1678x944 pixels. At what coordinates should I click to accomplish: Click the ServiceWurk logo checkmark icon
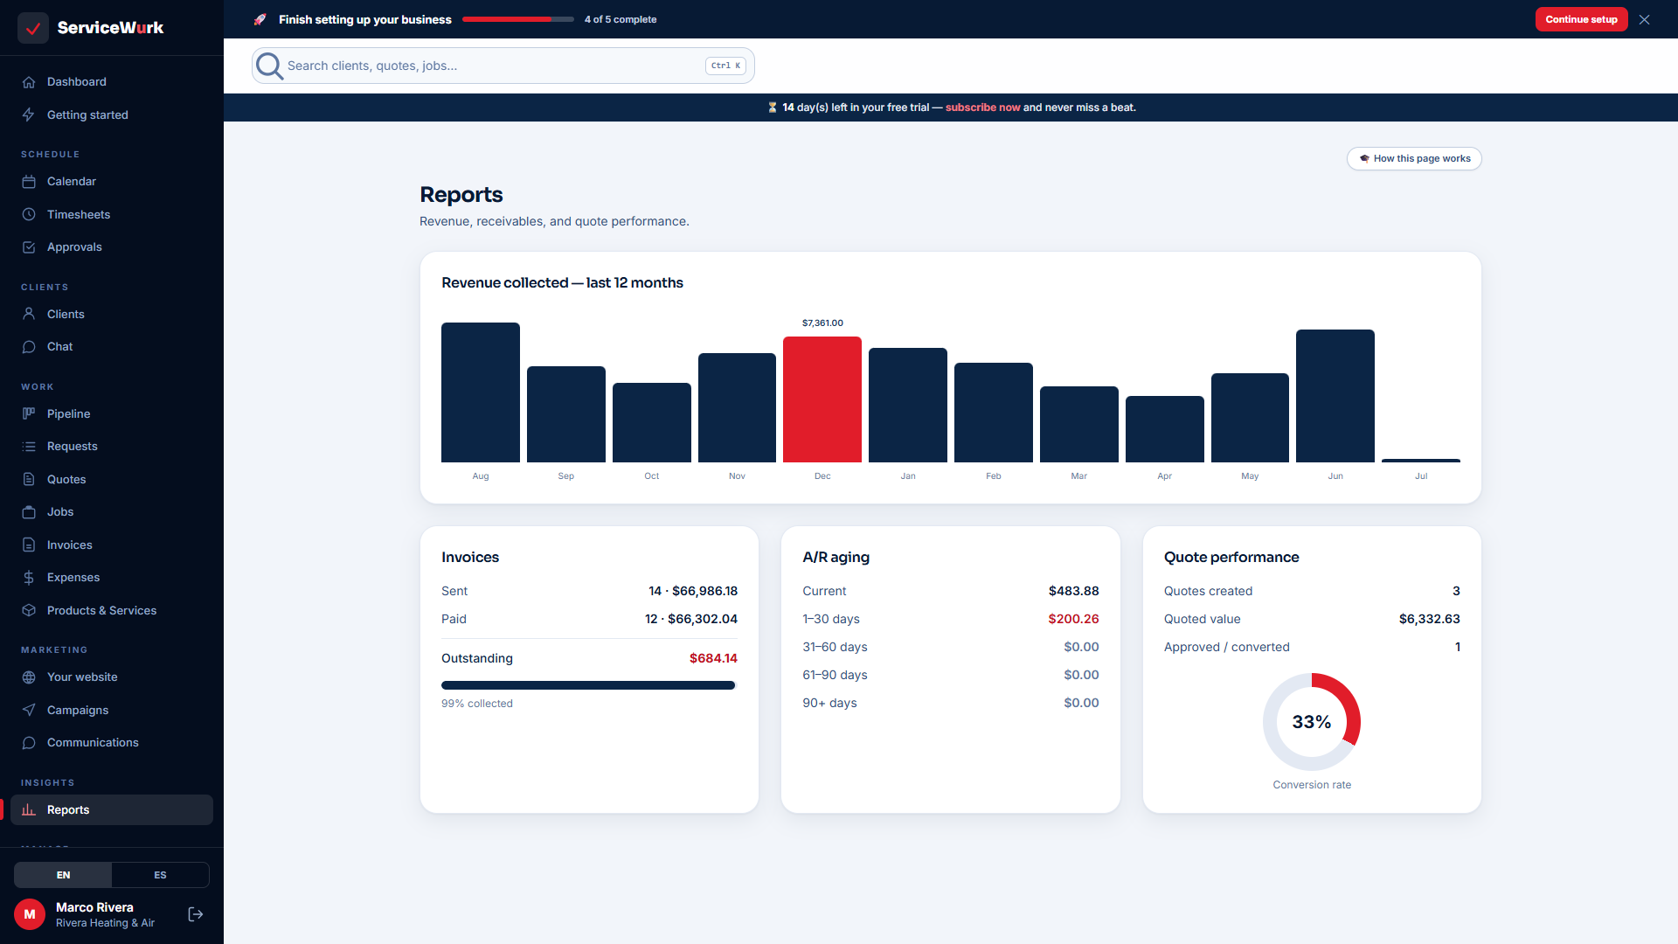(33, 28)
